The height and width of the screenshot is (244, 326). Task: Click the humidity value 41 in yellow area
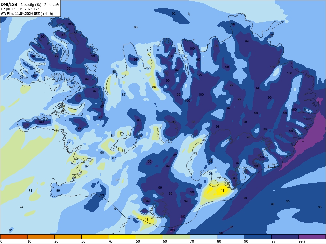pos(222,190)
